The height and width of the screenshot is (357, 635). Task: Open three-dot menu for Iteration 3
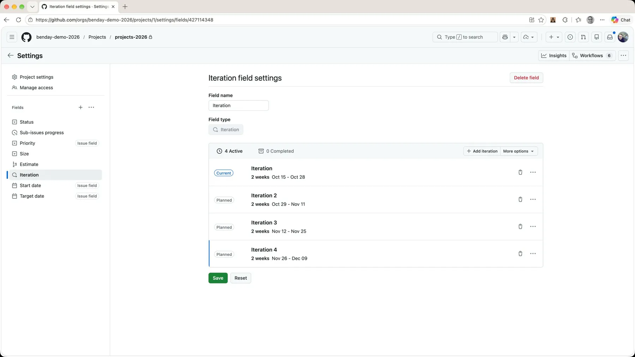click(533, 227)
